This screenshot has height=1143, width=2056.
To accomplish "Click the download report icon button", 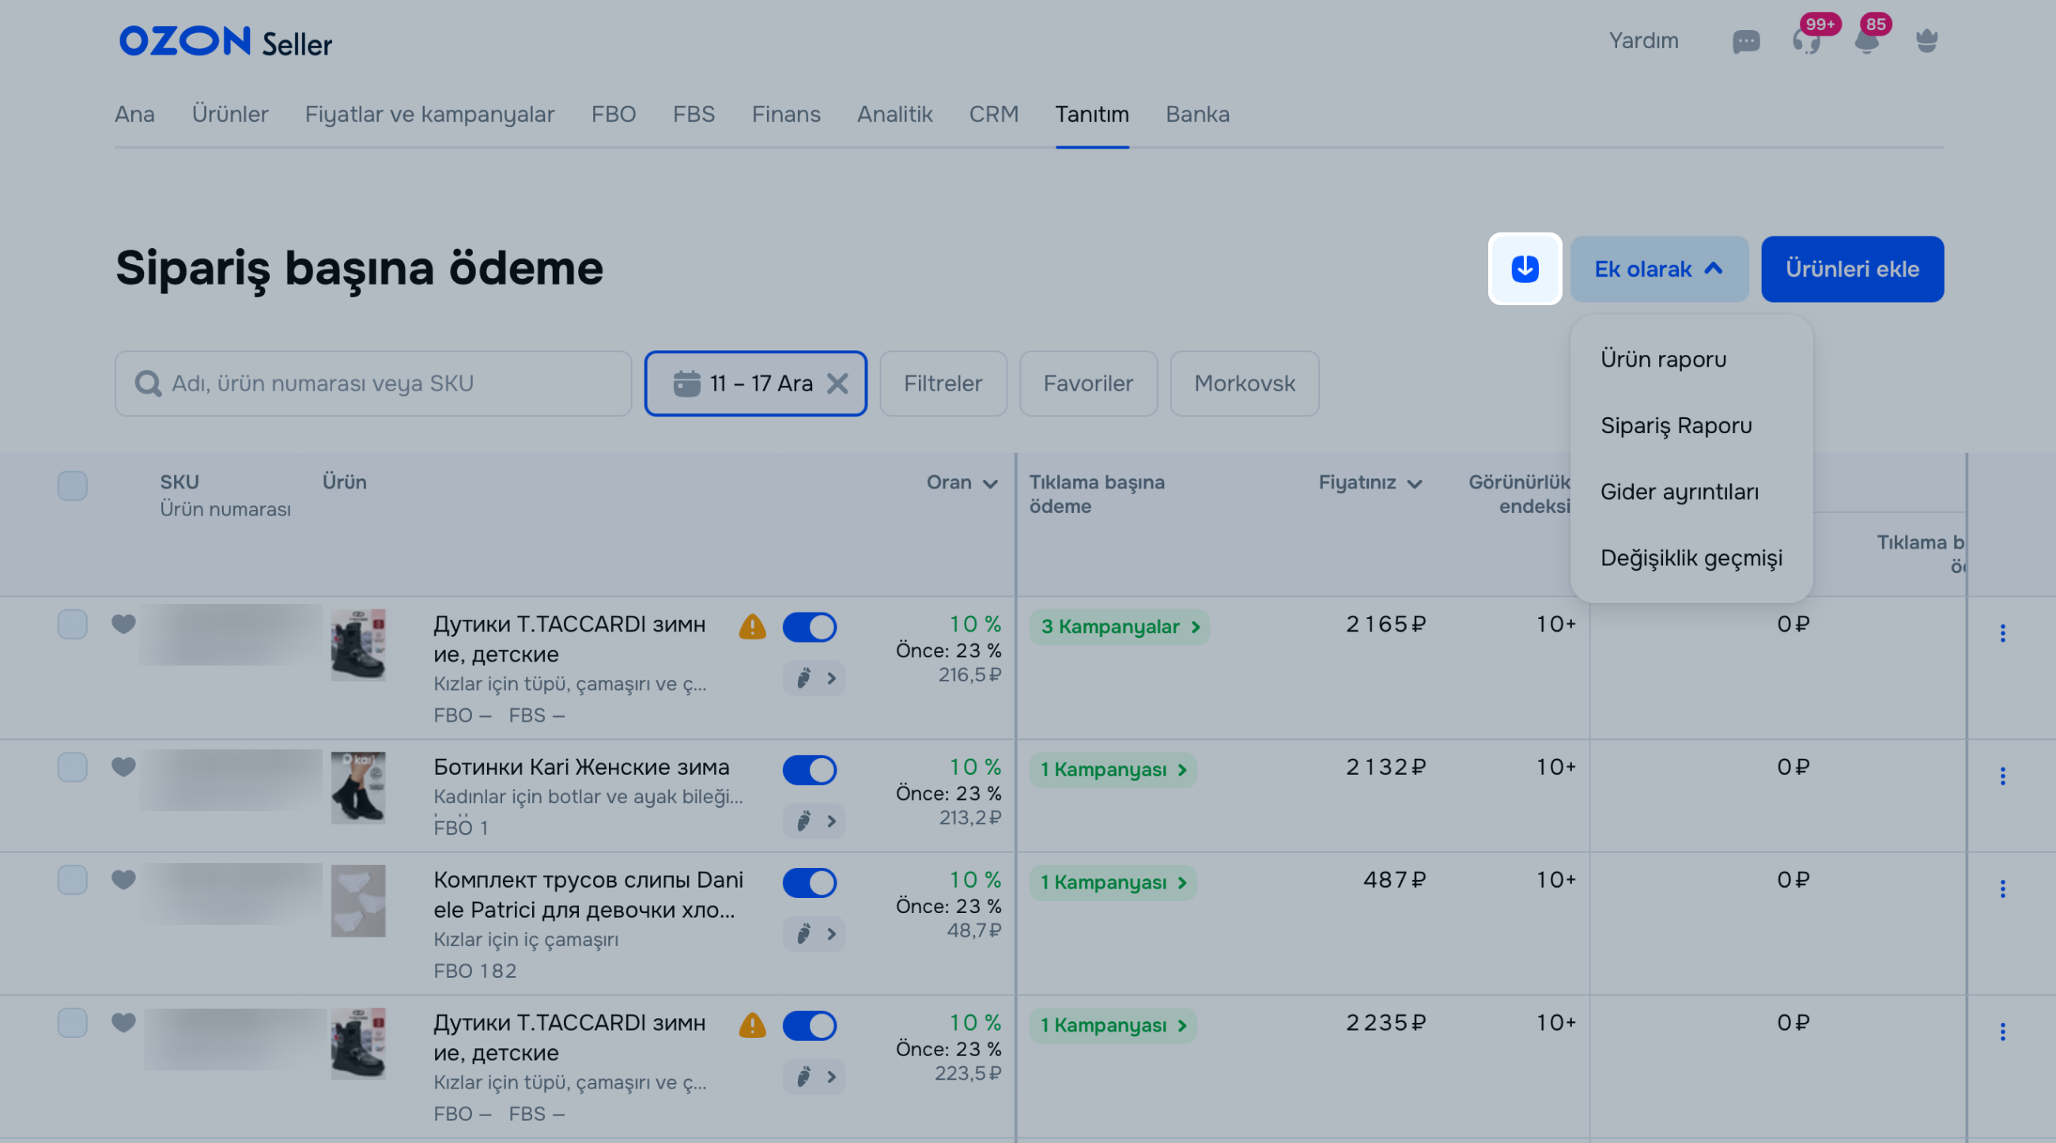I will click(x=1525, y=269).
